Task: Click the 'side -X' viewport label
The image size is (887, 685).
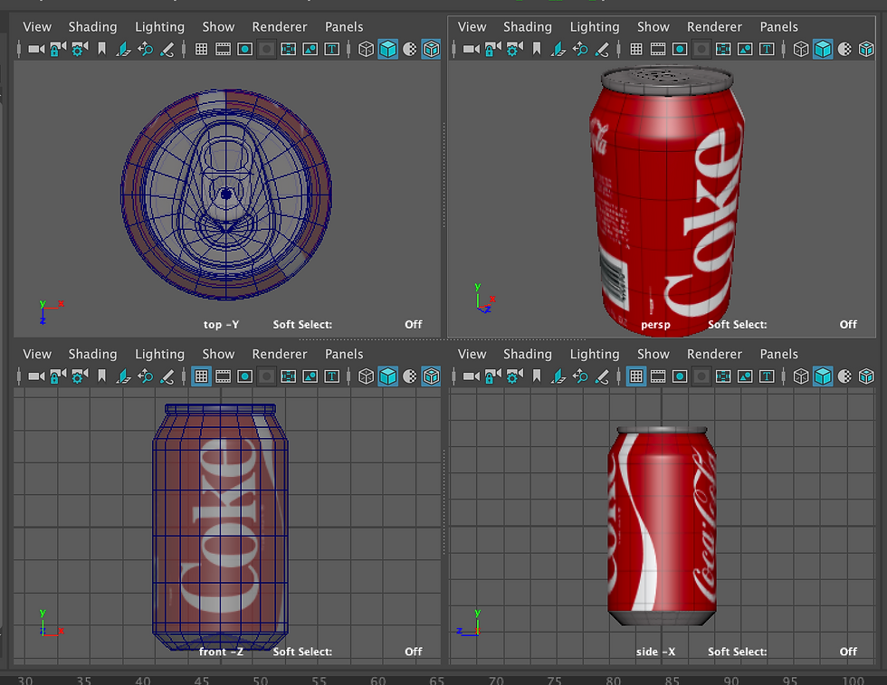Action: (655, 652)
